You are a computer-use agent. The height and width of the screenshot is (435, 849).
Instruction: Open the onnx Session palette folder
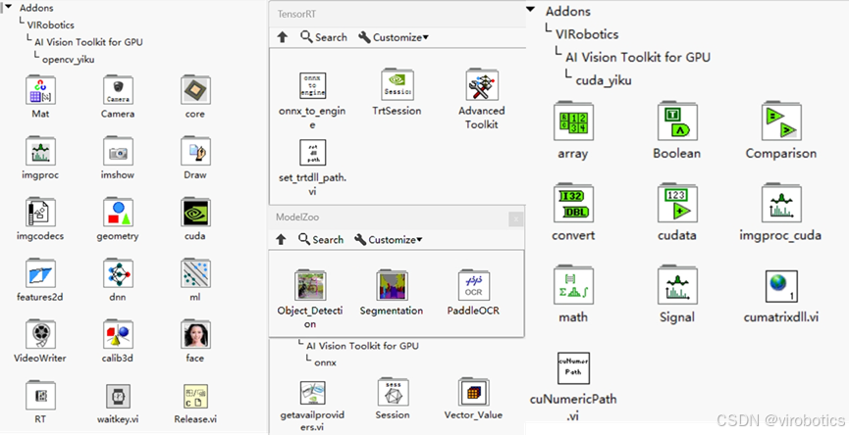tap(393, 392)
